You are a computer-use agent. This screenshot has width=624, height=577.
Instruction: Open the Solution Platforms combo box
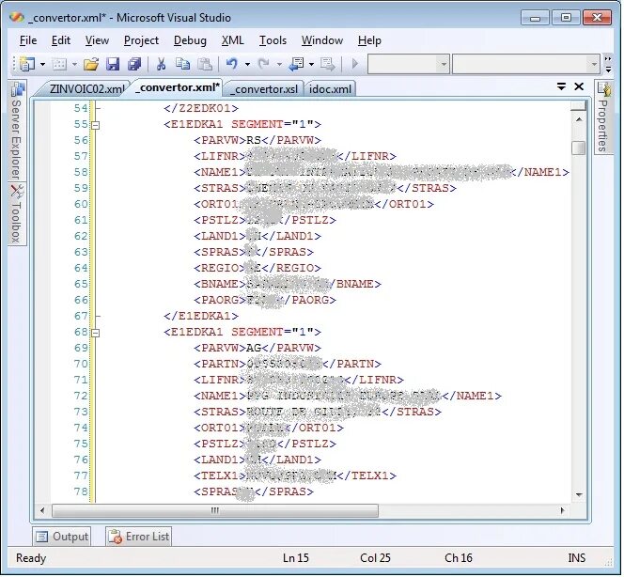click(x=526, y=64)
